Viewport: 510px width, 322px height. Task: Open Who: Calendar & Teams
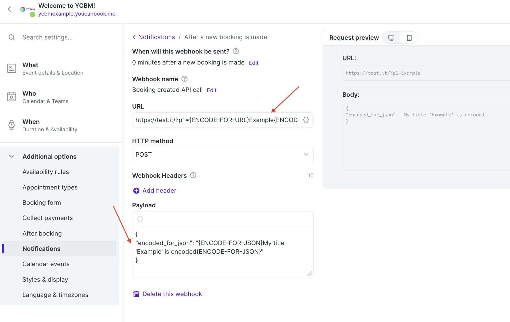pos(45,97)
